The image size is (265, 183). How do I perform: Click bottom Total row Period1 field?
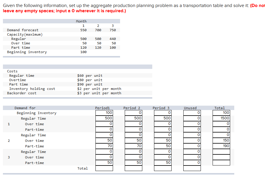[104, 168]
